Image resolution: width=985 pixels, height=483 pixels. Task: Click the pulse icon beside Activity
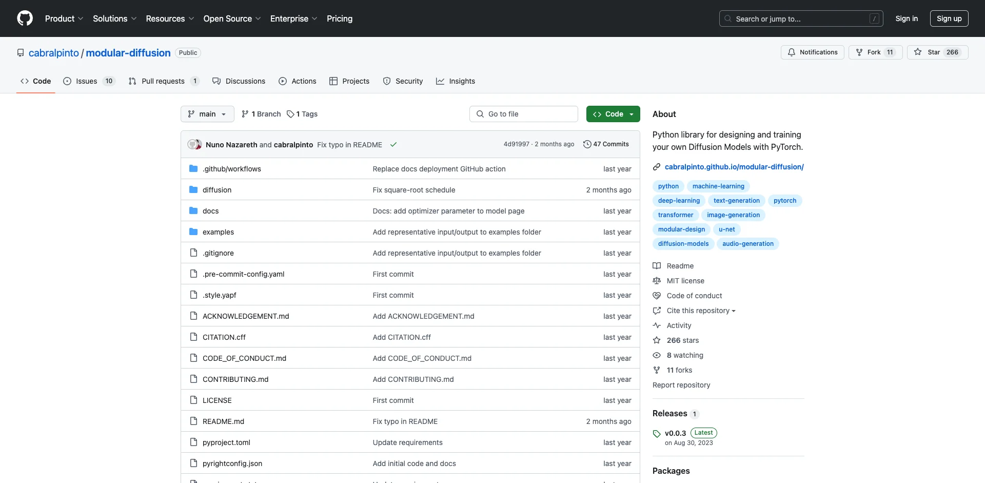click(657, 325)
